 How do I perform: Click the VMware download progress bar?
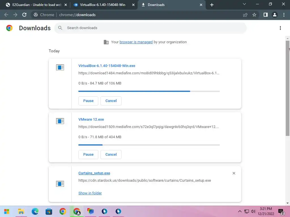(x=149, y=145)
